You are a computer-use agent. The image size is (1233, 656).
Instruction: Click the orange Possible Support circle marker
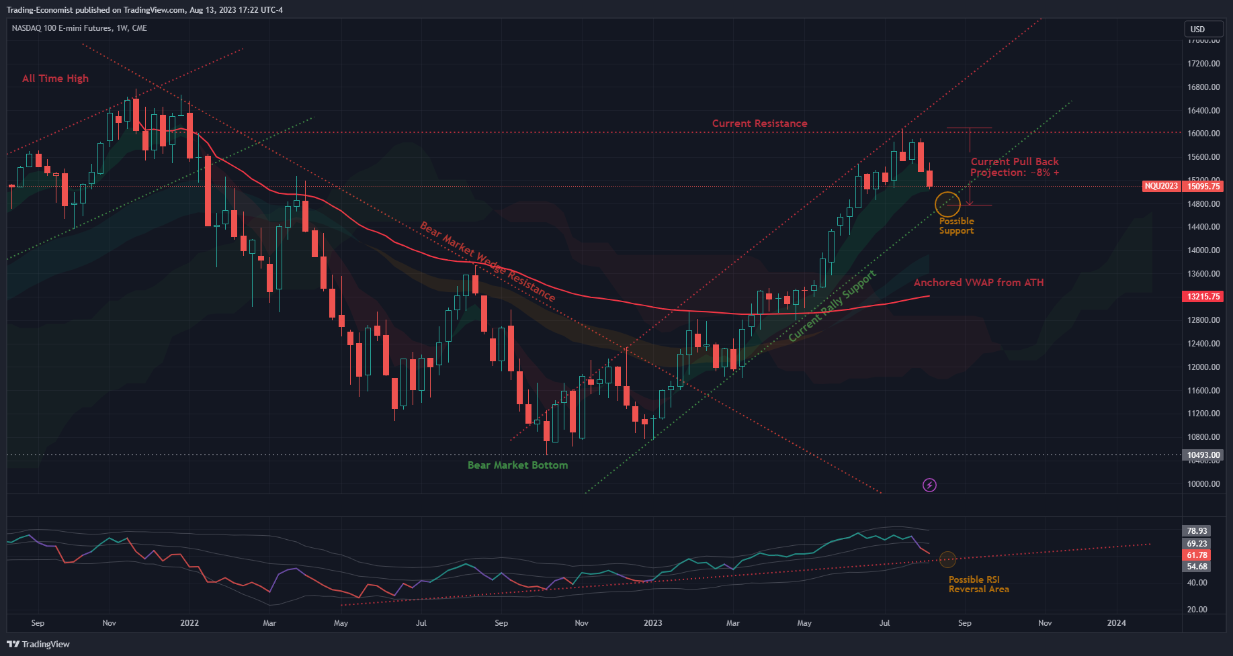947,204
